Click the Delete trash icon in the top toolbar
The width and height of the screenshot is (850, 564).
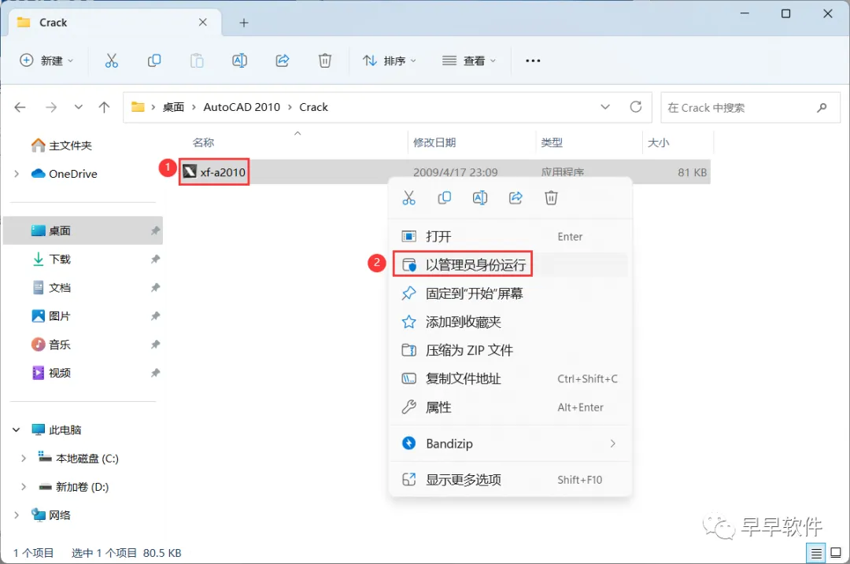(325, 61)
